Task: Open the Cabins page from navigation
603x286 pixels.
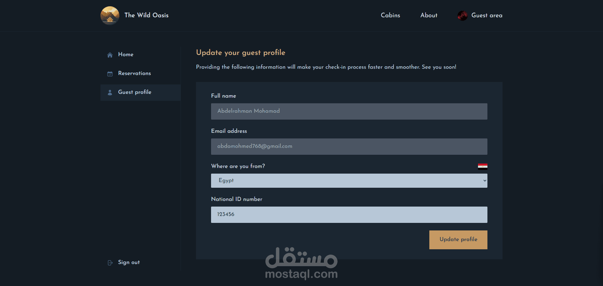Action: pos(390,15)
